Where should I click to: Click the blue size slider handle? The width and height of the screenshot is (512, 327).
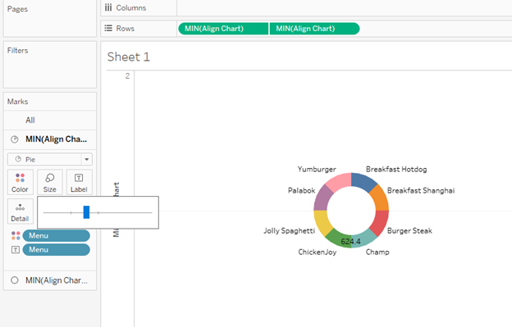[86, 212]
